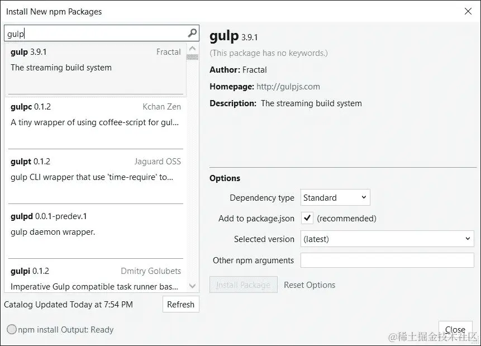Click the Refresh button
The width and height of the screenshot is (481, 346).
180,304
